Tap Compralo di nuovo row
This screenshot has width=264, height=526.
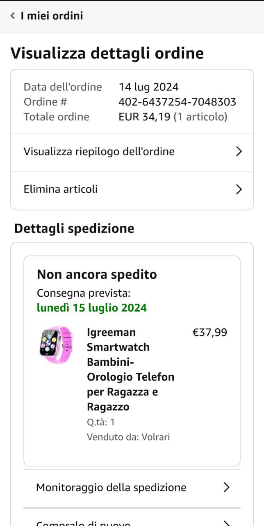point(83,523)
